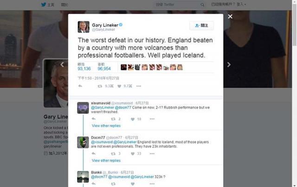Viewport: 297px width, 187px height.
Task: Click the page's vertical scrollbar
Action: pyautogui.click(x=295, y=93)
